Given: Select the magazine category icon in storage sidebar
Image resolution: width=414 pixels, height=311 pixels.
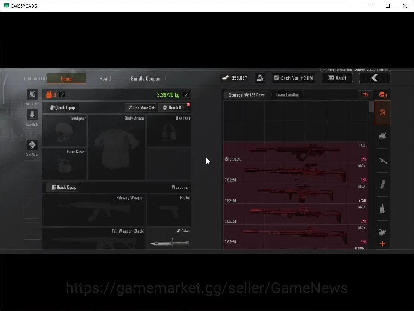Looking at the screenshot, I should click(x=382, y=184).
